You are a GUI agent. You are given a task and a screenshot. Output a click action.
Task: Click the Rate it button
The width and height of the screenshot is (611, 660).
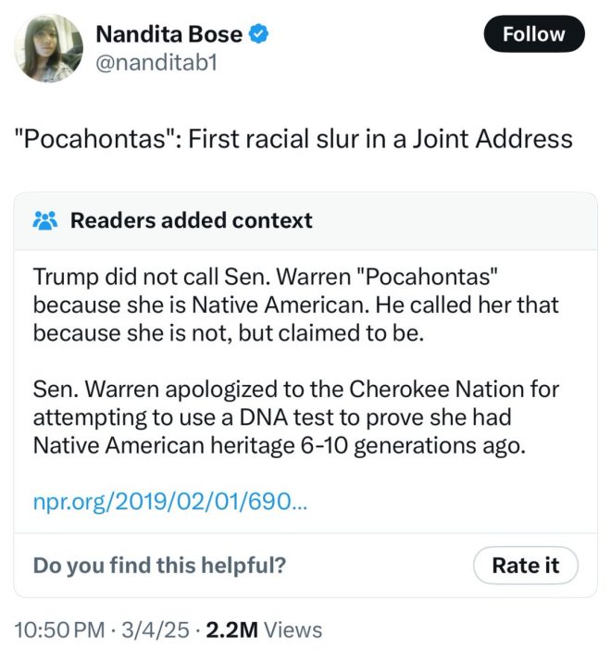(x=526, y=565)
